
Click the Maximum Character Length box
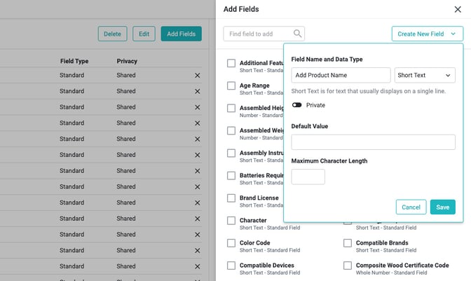pyautogui.click(x=308, y=177)
